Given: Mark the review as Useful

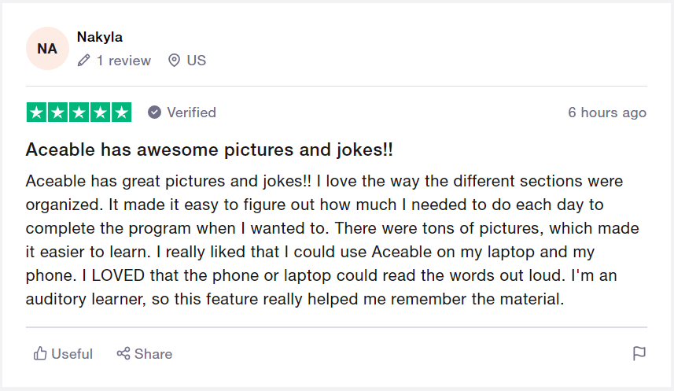Looking at the screenshot, I should click(x=72, y=354).
